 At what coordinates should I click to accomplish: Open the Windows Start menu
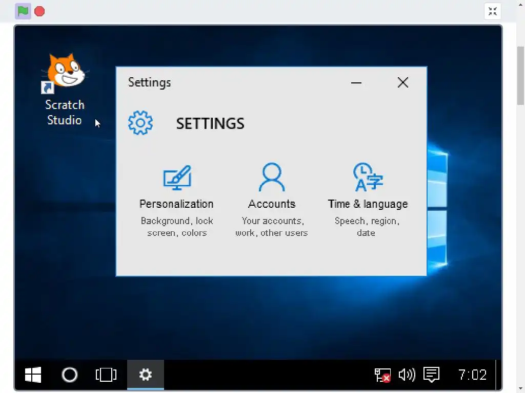(33, 375)
